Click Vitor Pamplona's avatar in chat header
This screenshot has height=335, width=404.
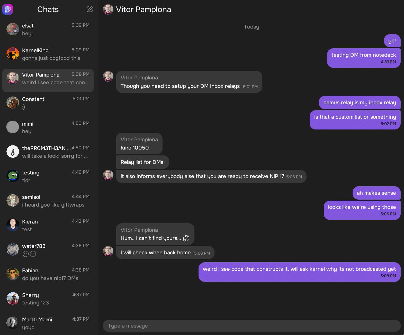pyautogui.click(x=108, y=10)
